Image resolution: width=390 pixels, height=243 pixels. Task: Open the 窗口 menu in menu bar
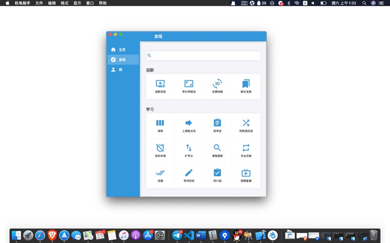click(x=90, y=3)
